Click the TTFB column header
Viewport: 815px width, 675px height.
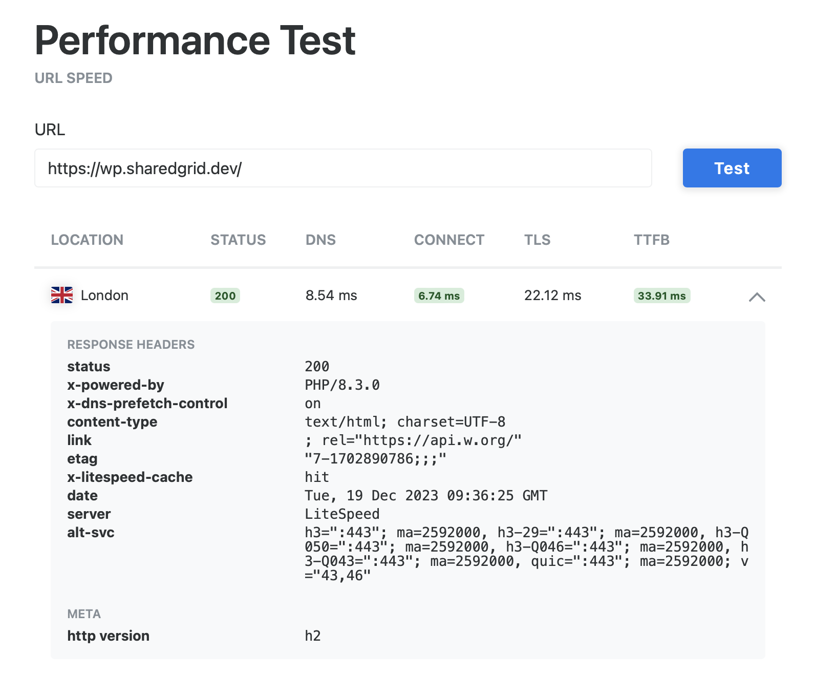[x=651, y=240]
